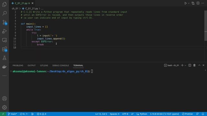Open the Manage gear settings icon

[x=4, y=107]
